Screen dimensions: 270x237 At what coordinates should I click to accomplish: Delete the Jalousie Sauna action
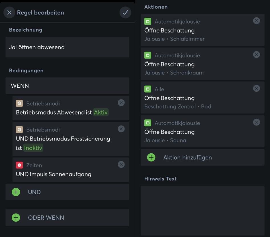point(256,122)
